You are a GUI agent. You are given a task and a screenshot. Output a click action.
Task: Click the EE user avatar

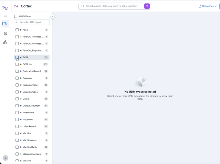[5, 158]
